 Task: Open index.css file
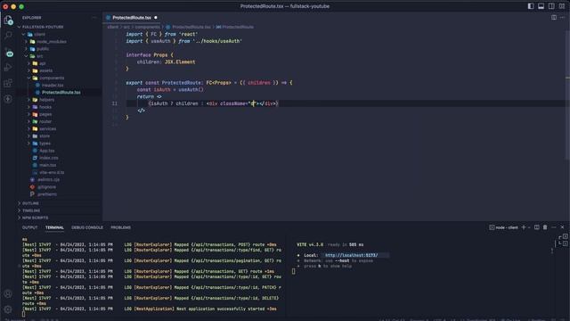tap(49, 158)
